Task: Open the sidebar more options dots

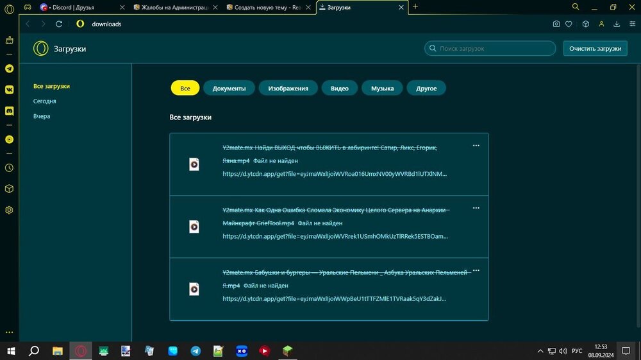Action: click(x=9, y=332)
